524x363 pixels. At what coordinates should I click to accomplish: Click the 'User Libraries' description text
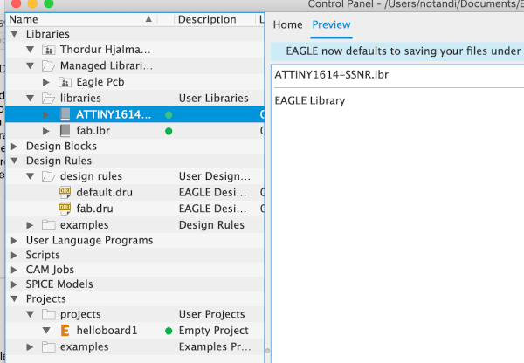click(x=214, y=99)
